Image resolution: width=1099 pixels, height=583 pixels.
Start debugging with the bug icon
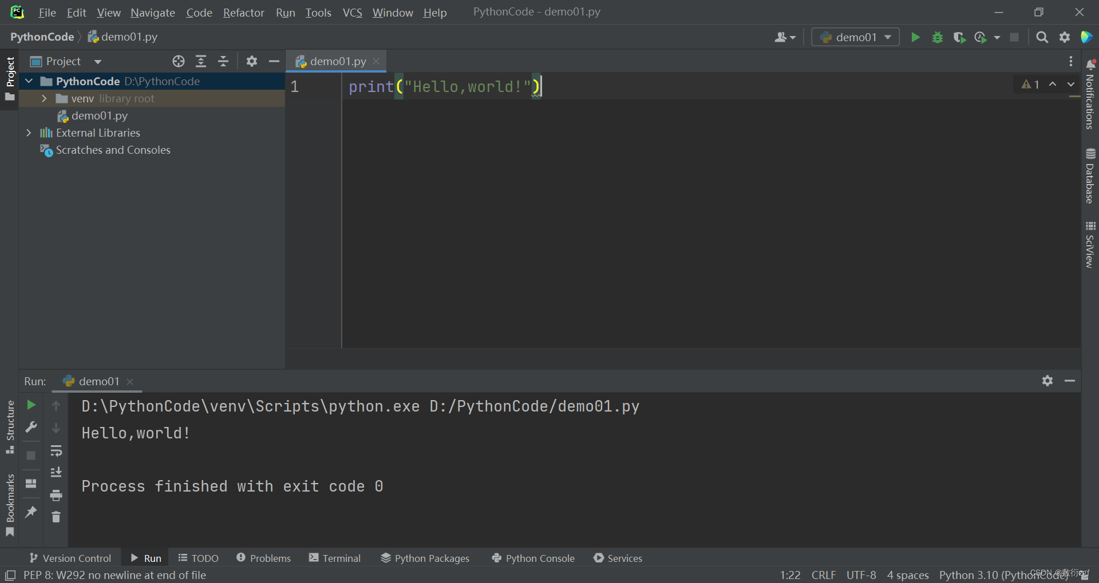point(938,37)
